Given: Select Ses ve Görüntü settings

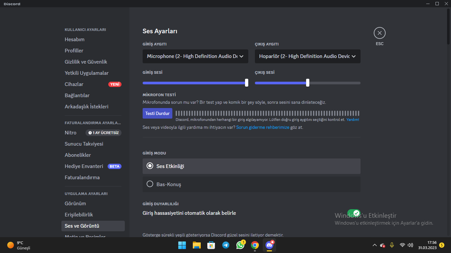Looking at the screenshot, I should pyautogui.click(x=93, y=226).
